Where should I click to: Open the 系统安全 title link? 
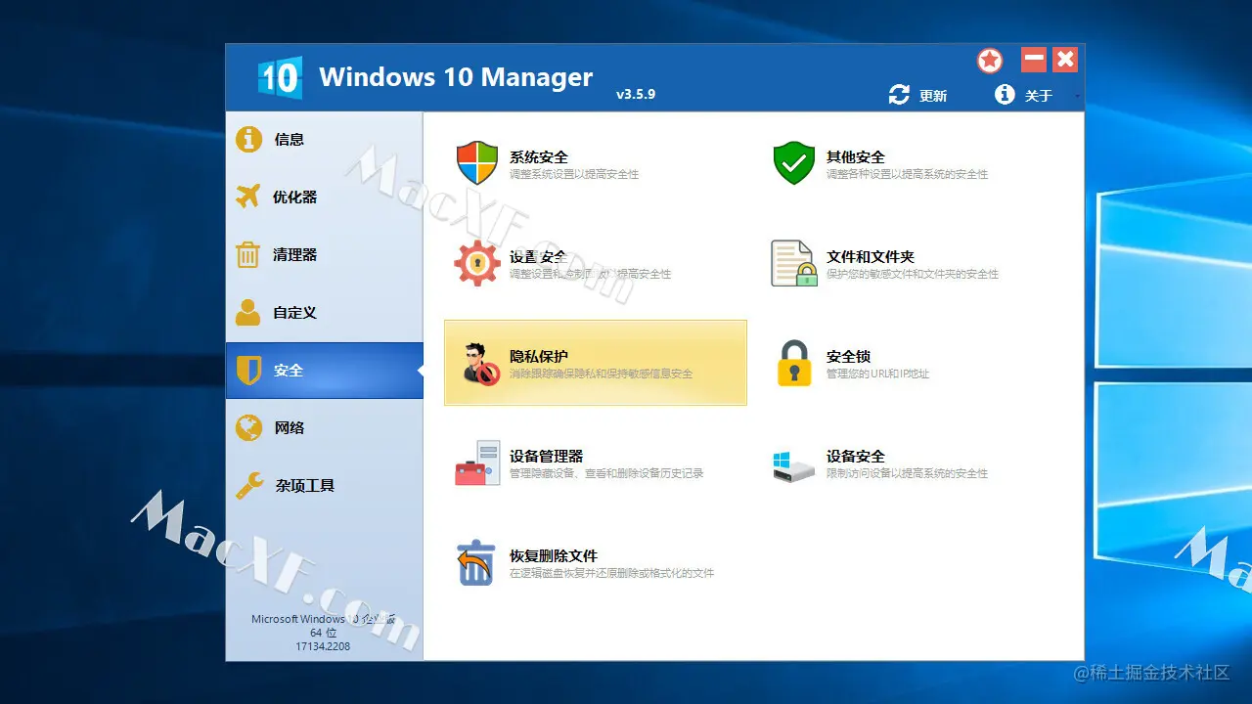(539, 156)
